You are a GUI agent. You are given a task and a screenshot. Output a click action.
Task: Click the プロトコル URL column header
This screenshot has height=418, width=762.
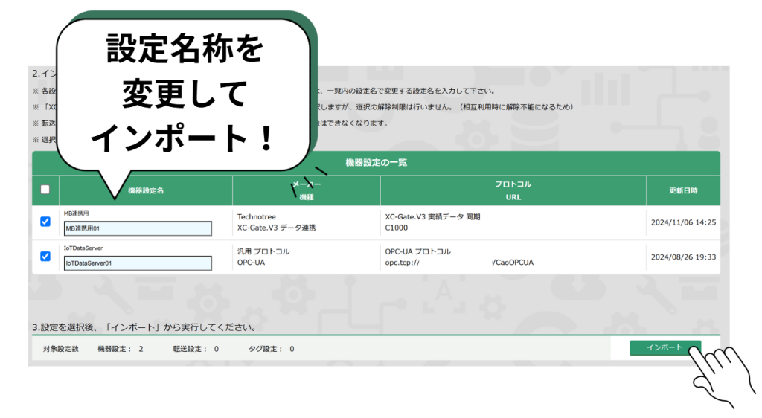[513, 190]
